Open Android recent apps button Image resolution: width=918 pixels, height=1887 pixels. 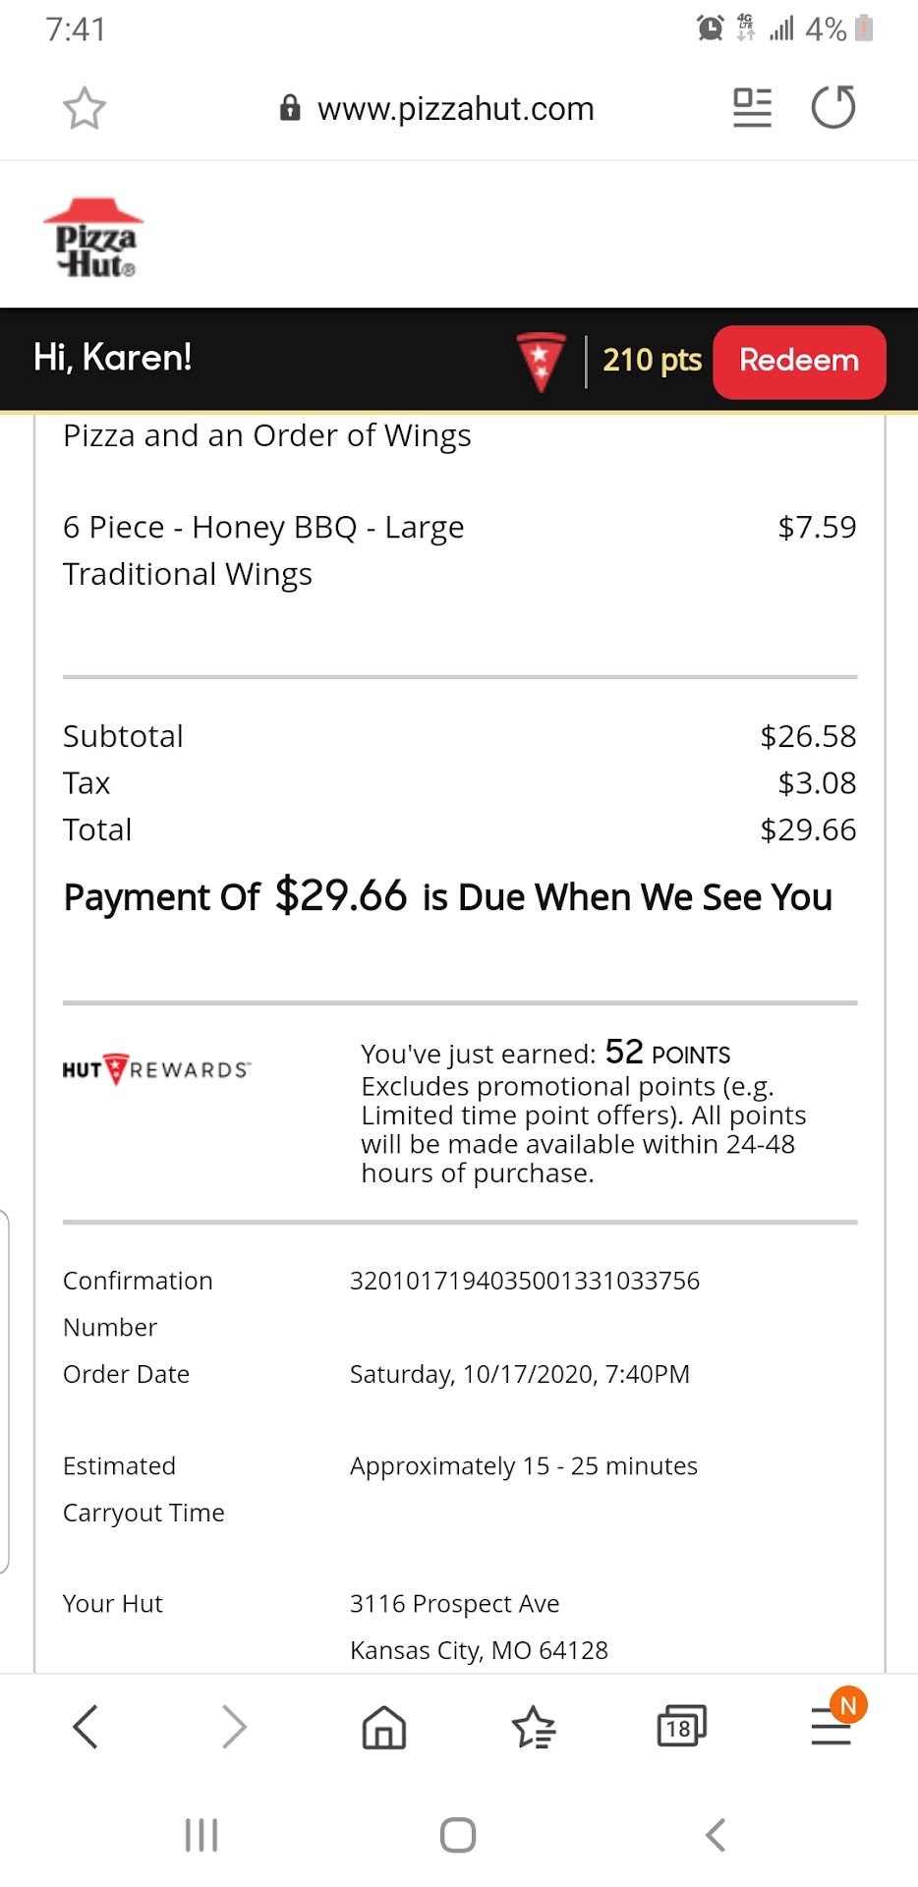pyautogui.click(x=201, y=1835)
